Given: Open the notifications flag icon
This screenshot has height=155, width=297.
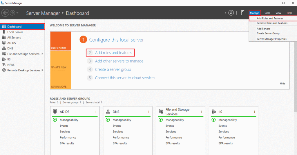Looking at the screenshot, I should 242,12.
